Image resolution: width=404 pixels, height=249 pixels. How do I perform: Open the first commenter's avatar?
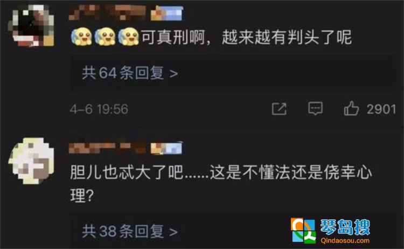coord(32,25)
